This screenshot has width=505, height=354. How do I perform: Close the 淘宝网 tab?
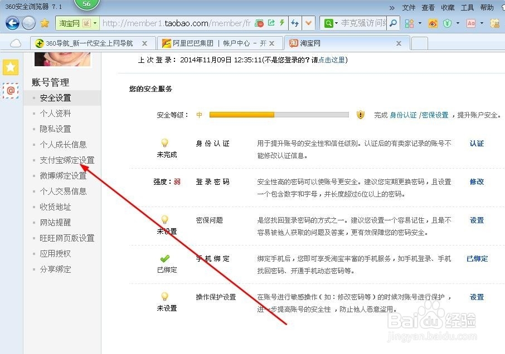click(399, 43)
